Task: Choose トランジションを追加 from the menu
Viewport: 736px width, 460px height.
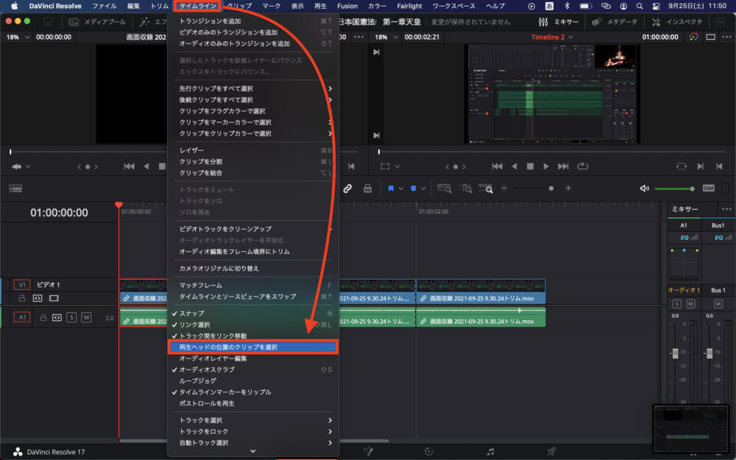Action: coord(253,21)
